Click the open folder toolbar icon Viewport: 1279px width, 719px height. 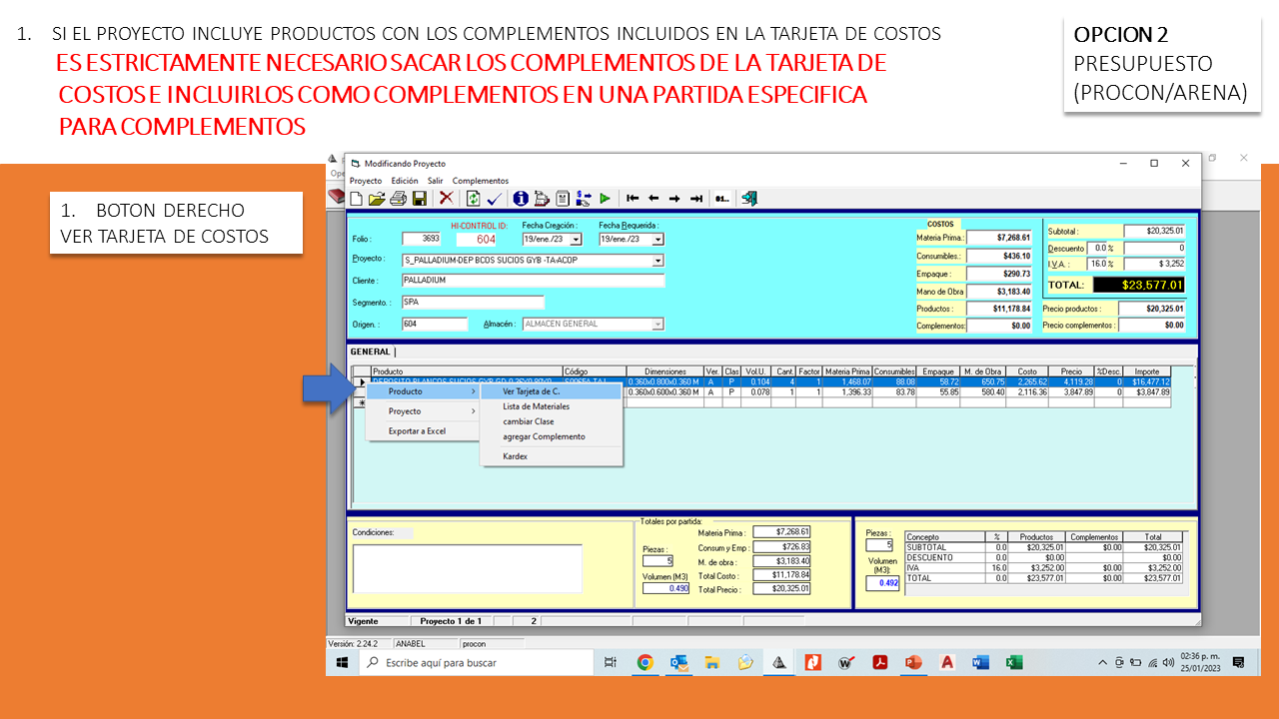(376, 199)
